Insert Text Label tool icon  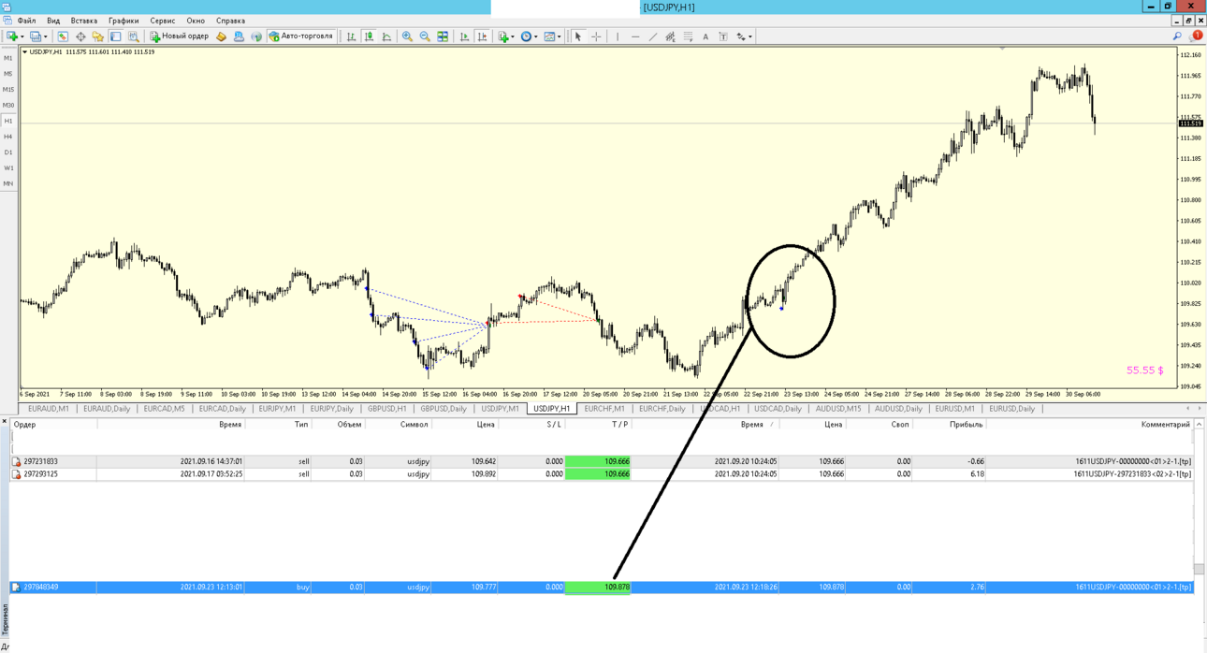[723, 36]
